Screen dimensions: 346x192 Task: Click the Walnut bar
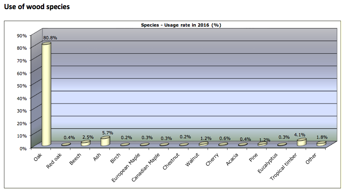point(203,144)
